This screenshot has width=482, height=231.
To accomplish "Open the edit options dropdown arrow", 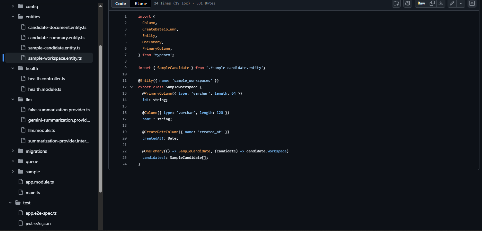I will tap(461, 3).
